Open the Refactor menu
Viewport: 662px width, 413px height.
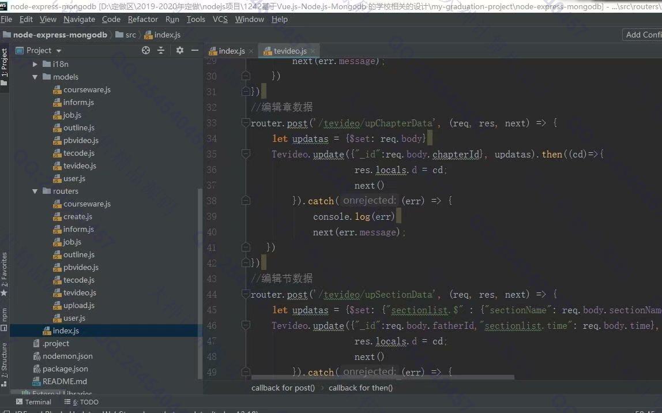coord(142,20)
